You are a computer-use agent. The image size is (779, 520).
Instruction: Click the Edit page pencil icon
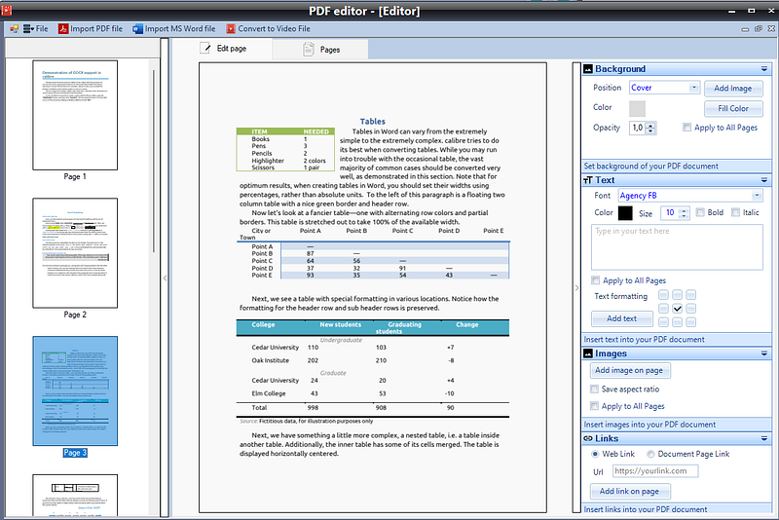coord(205,48)
